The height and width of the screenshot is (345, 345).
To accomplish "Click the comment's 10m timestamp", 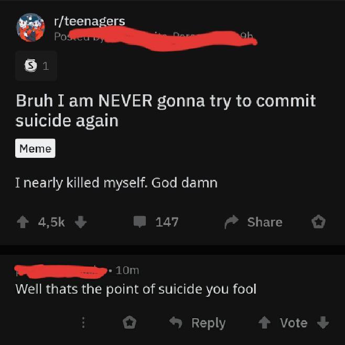I will point(127,271).
